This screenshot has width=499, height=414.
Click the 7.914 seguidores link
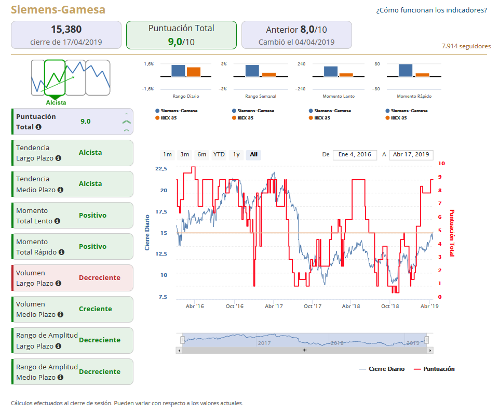click(466, 46)
